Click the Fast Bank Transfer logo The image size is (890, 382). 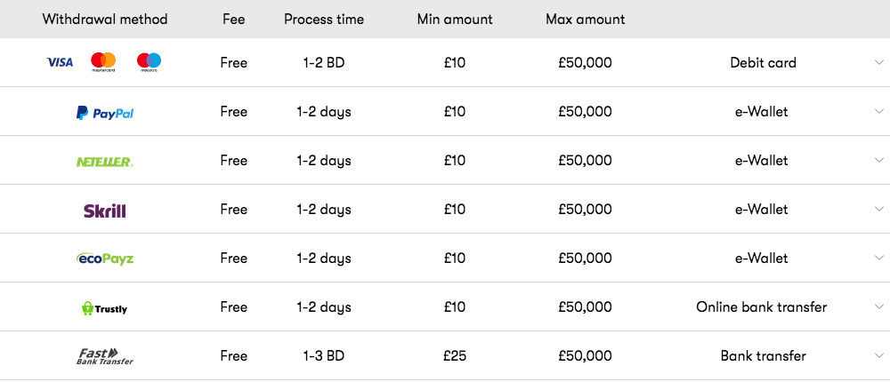coord(105,356)
